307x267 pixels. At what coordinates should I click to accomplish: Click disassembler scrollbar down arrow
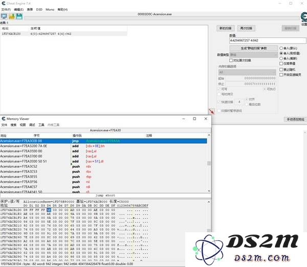(x=209, y=191)
